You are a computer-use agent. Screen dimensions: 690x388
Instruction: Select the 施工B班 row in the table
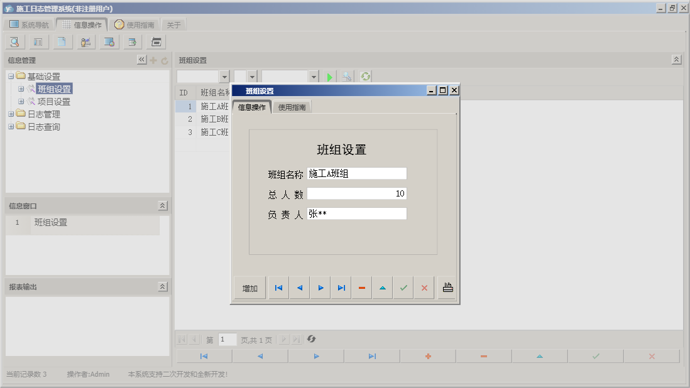pos(214,119)
